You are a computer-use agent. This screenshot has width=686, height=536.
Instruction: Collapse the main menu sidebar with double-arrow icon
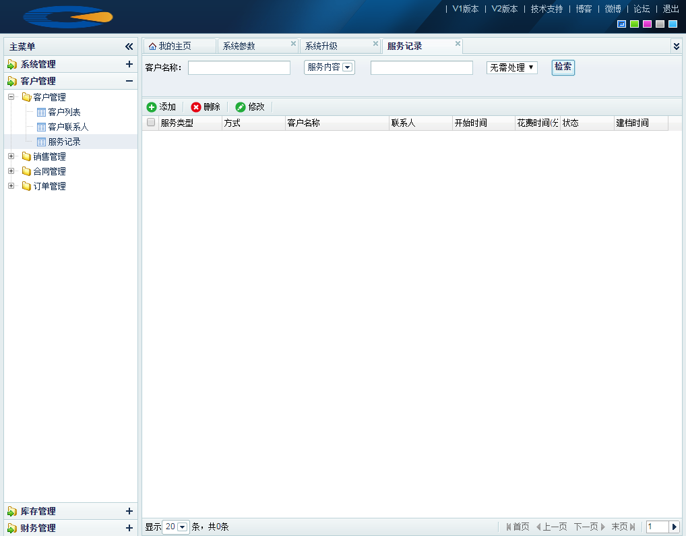[129, 47]
